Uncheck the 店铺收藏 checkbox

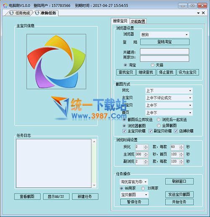point(176,131)
